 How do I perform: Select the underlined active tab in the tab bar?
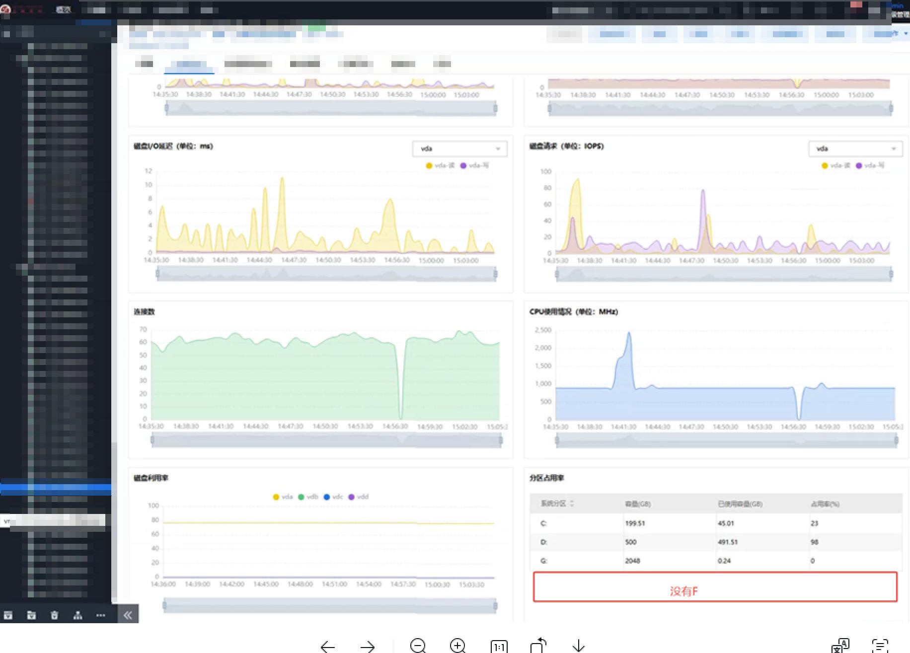point(189,65)
